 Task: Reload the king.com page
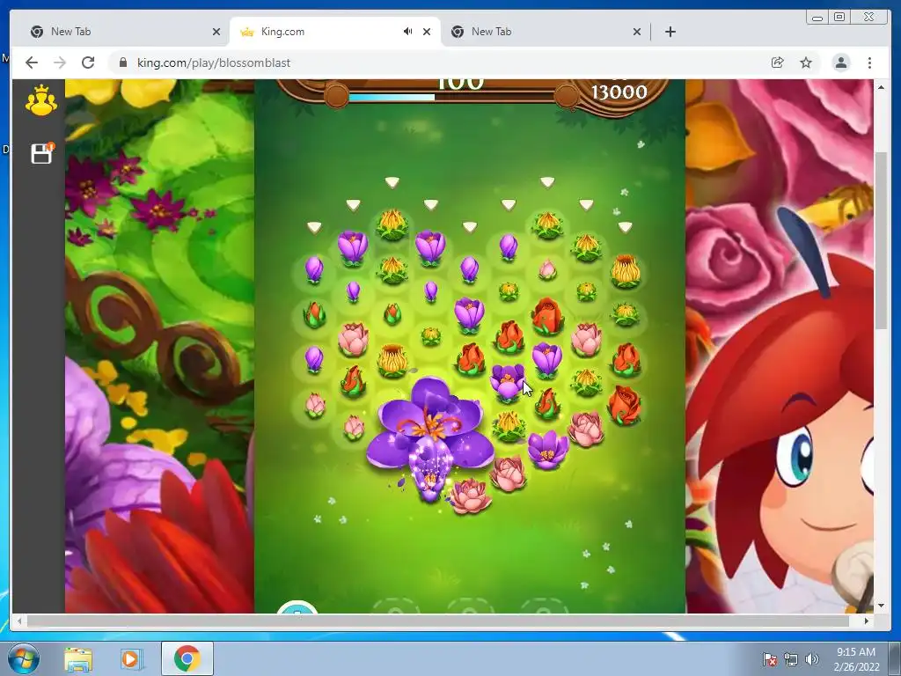[88, 62]
